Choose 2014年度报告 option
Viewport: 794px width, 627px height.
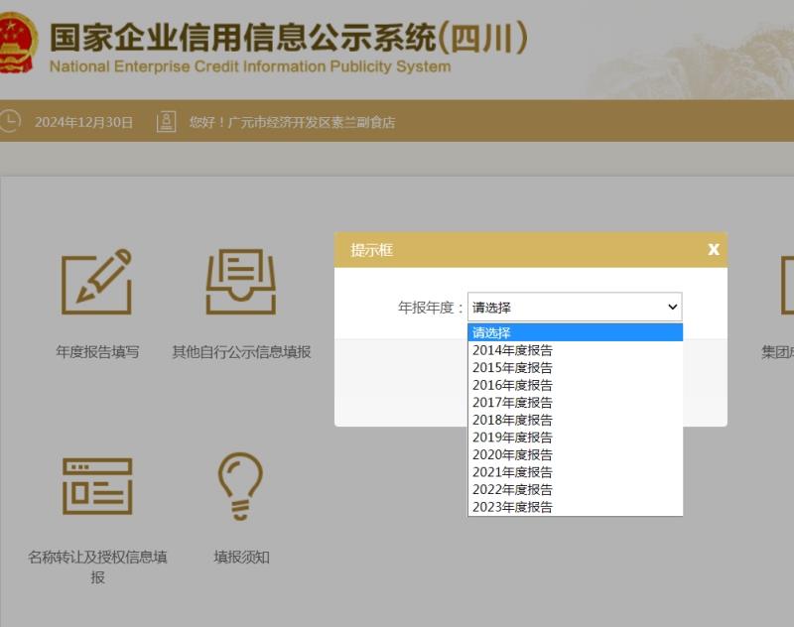[513, 350]
